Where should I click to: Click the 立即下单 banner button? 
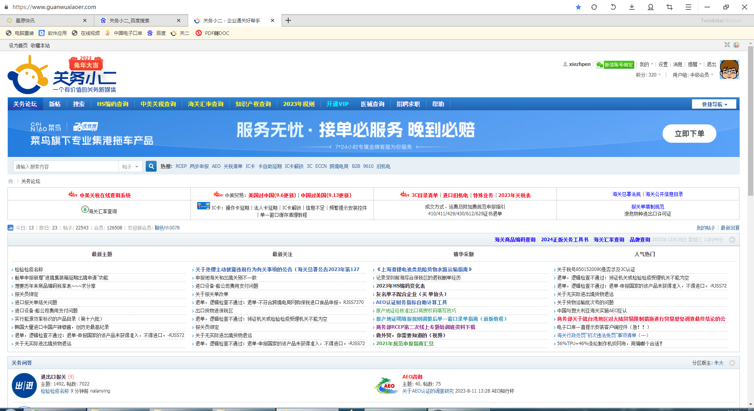689,134
